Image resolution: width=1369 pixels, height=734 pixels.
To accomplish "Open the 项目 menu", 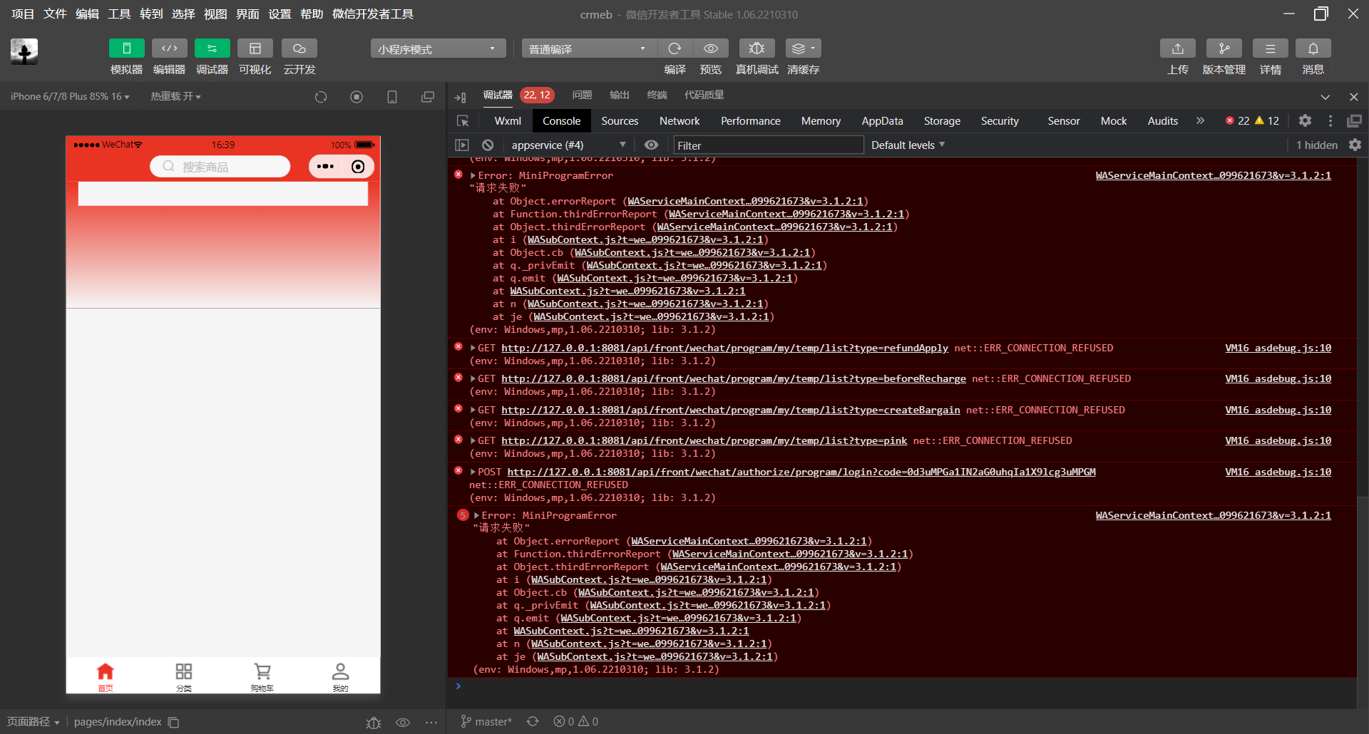I will (x=23, y=14).
